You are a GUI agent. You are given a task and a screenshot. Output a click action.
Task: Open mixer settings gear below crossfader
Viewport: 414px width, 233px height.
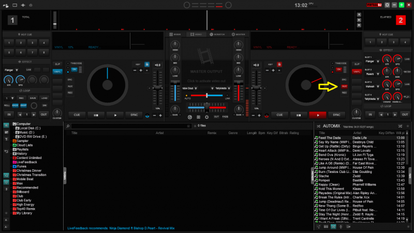click(x=206, y=117)
